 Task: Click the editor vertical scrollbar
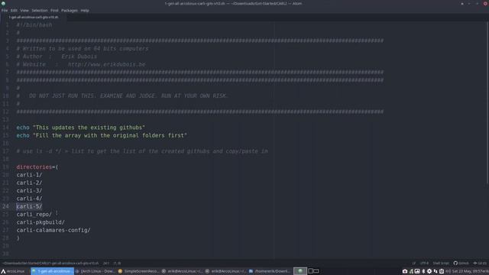tap(487, 103)
